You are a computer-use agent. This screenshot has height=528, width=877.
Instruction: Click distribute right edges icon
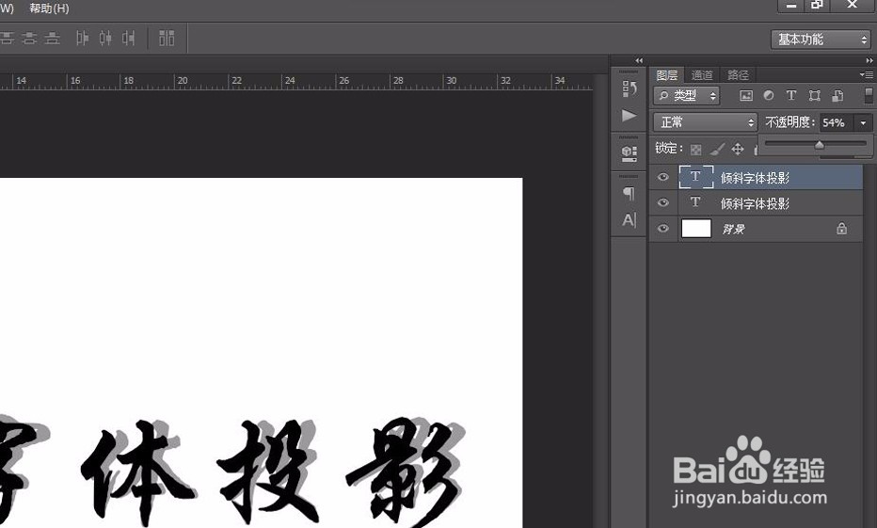(x=129, y=38)
